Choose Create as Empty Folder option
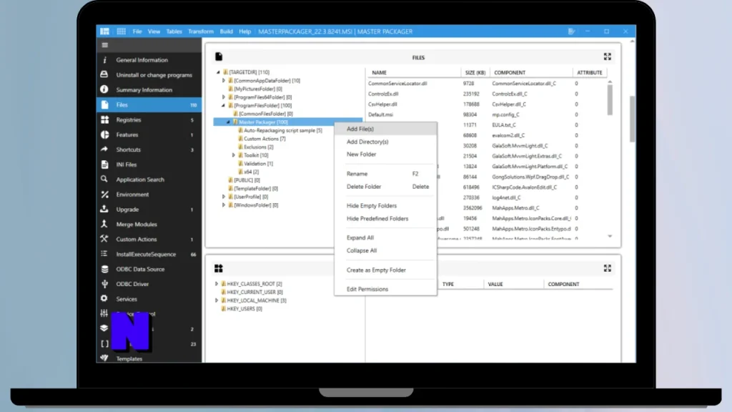 [385, 270]
